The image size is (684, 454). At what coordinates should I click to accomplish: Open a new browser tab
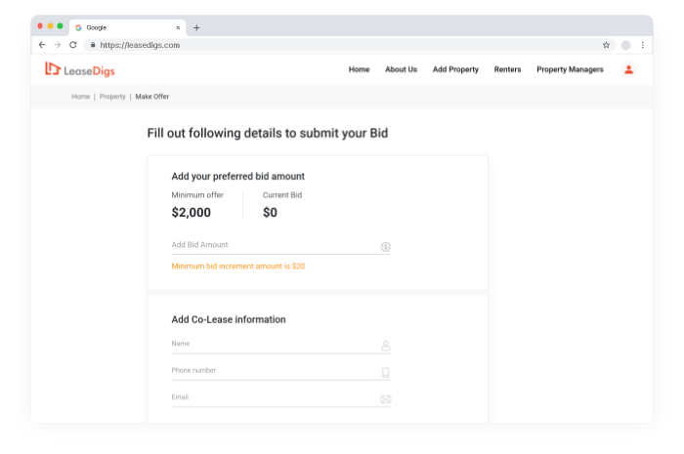196,27
